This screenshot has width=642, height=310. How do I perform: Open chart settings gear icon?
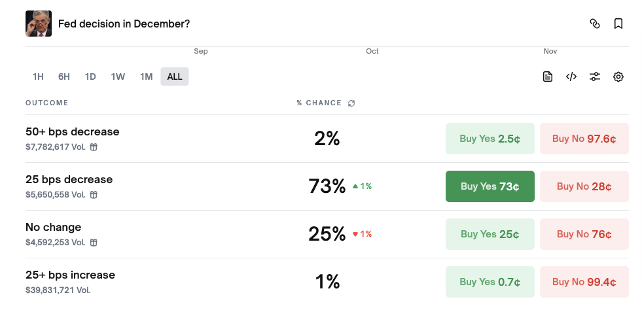pyautogui.click(x=618, y=77)
